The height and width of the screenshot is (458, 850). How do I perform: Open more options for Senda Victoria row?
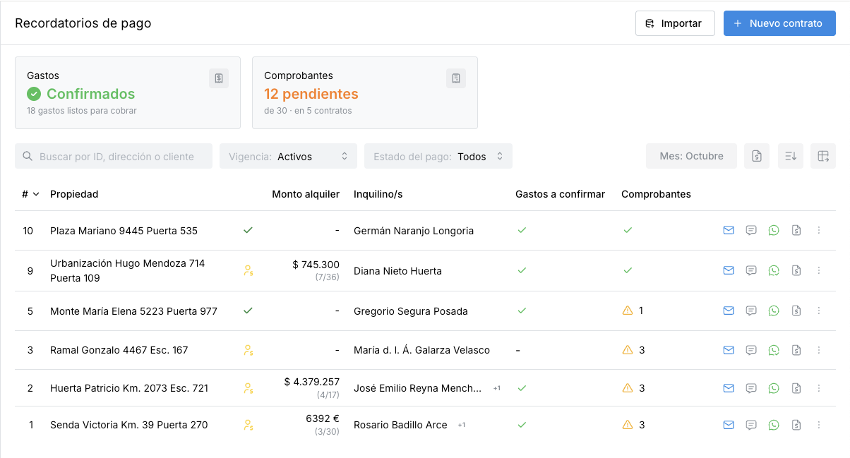pyautogui.click(x=819, y=425)
